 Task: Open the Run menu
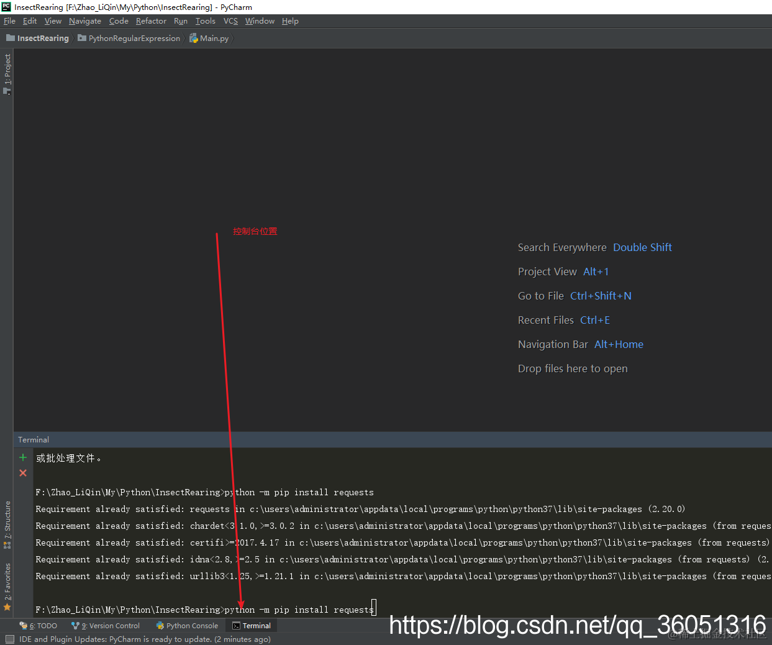click(181, 21)
